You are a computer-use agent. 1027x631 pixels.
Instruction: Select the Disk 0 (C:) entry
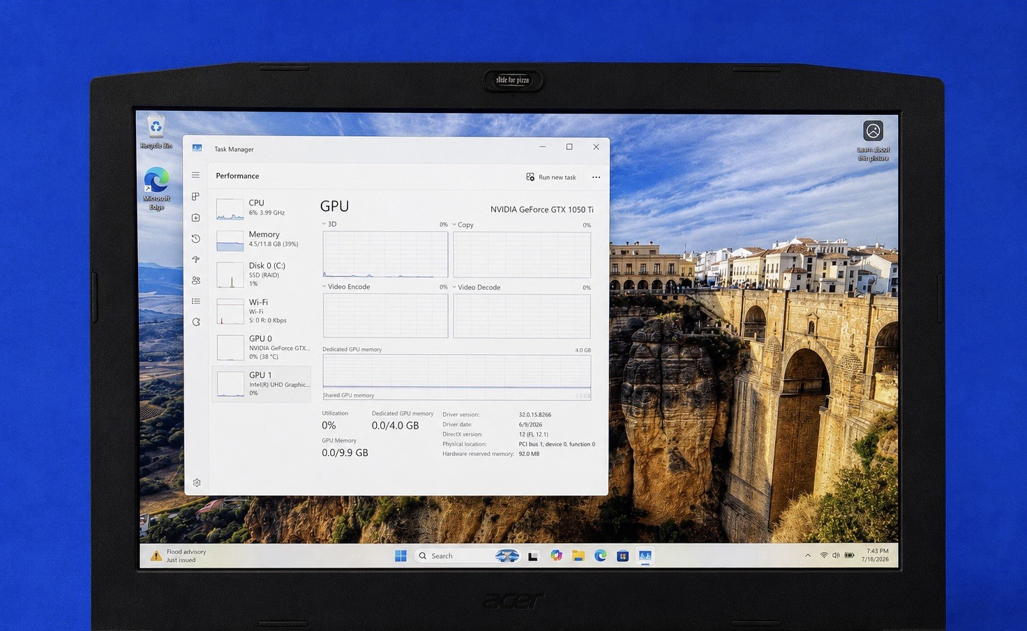tap(262, 274)
